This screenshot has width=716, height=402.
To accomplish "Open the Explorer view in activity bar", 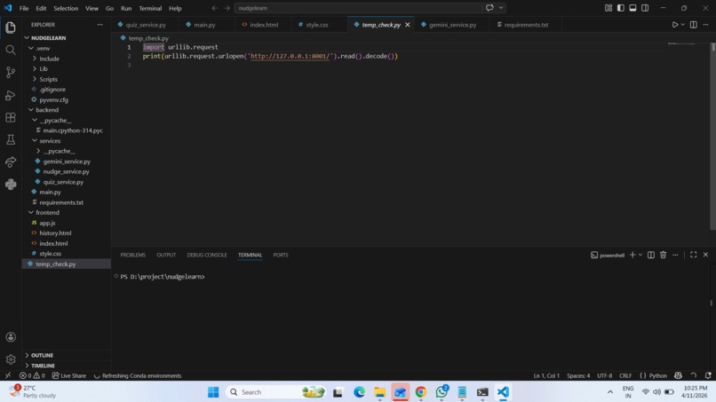I will (11, 28).
